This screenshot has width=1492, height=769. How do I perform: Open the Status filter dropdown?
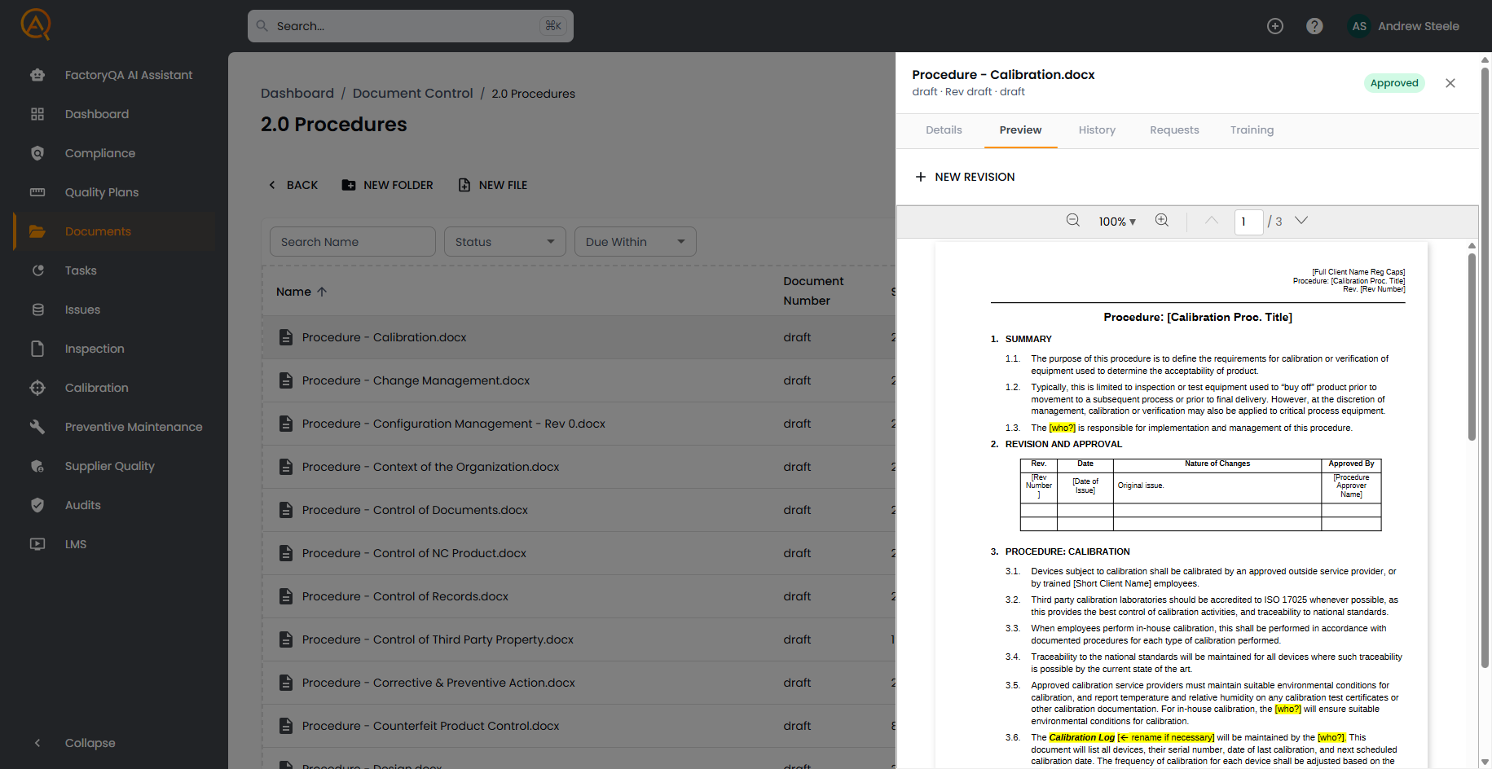tap(504, 241)
